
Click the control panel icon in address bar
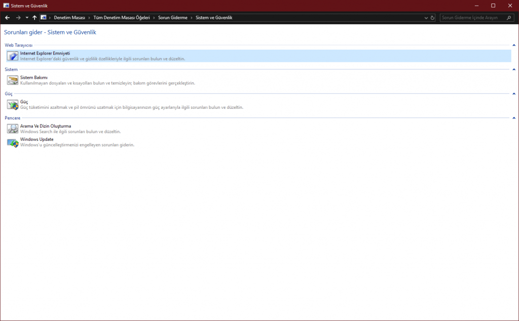(x=44, y=18)
